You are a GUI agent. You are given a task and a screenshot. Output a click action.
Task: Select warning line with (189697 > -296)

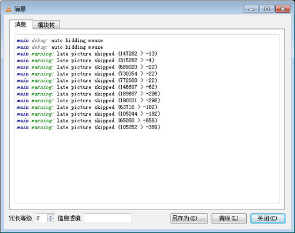point(88,94)
